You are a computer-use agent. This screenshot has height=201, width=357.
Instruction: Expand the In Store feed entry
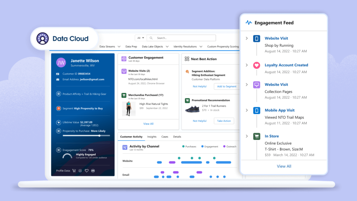(246, 136)
